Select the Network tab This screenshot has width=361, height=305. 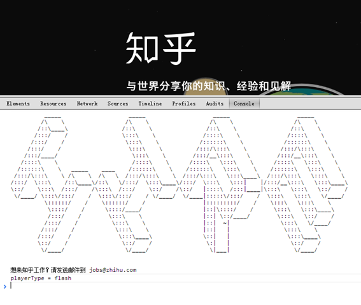(x=87, y=104)
